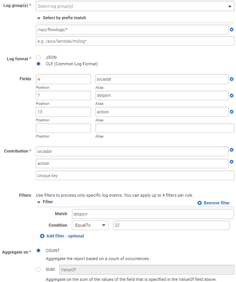Click the plus icon to add filter

click(42, 236)
